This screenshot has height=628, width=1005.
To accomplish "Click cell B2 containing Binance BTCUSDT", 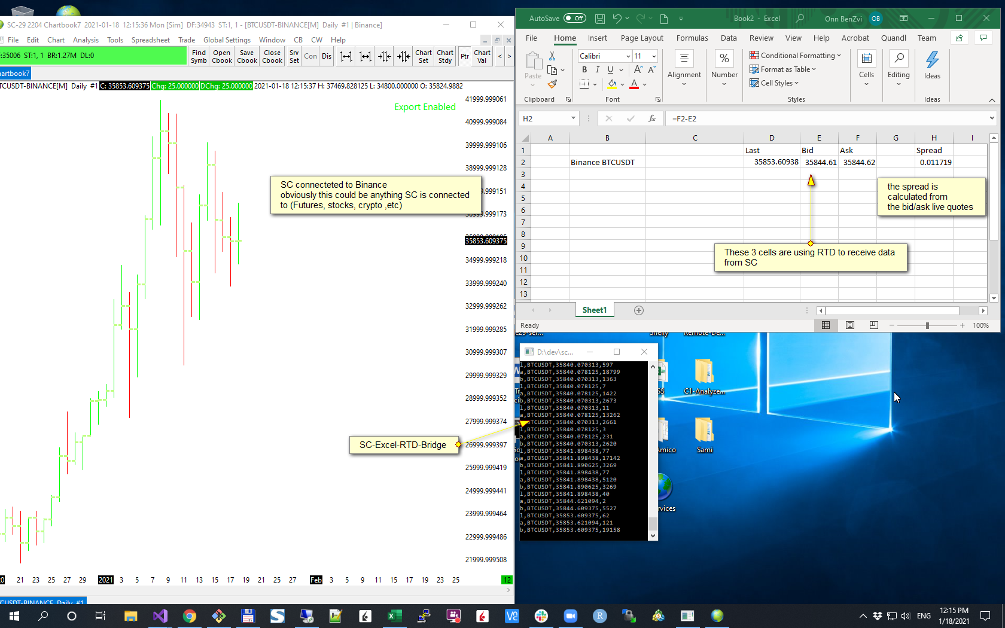I will point(607,162).
